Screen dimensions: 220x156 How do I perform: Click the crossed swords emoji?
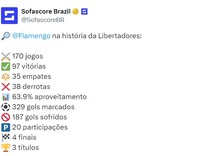click(6, 56)
